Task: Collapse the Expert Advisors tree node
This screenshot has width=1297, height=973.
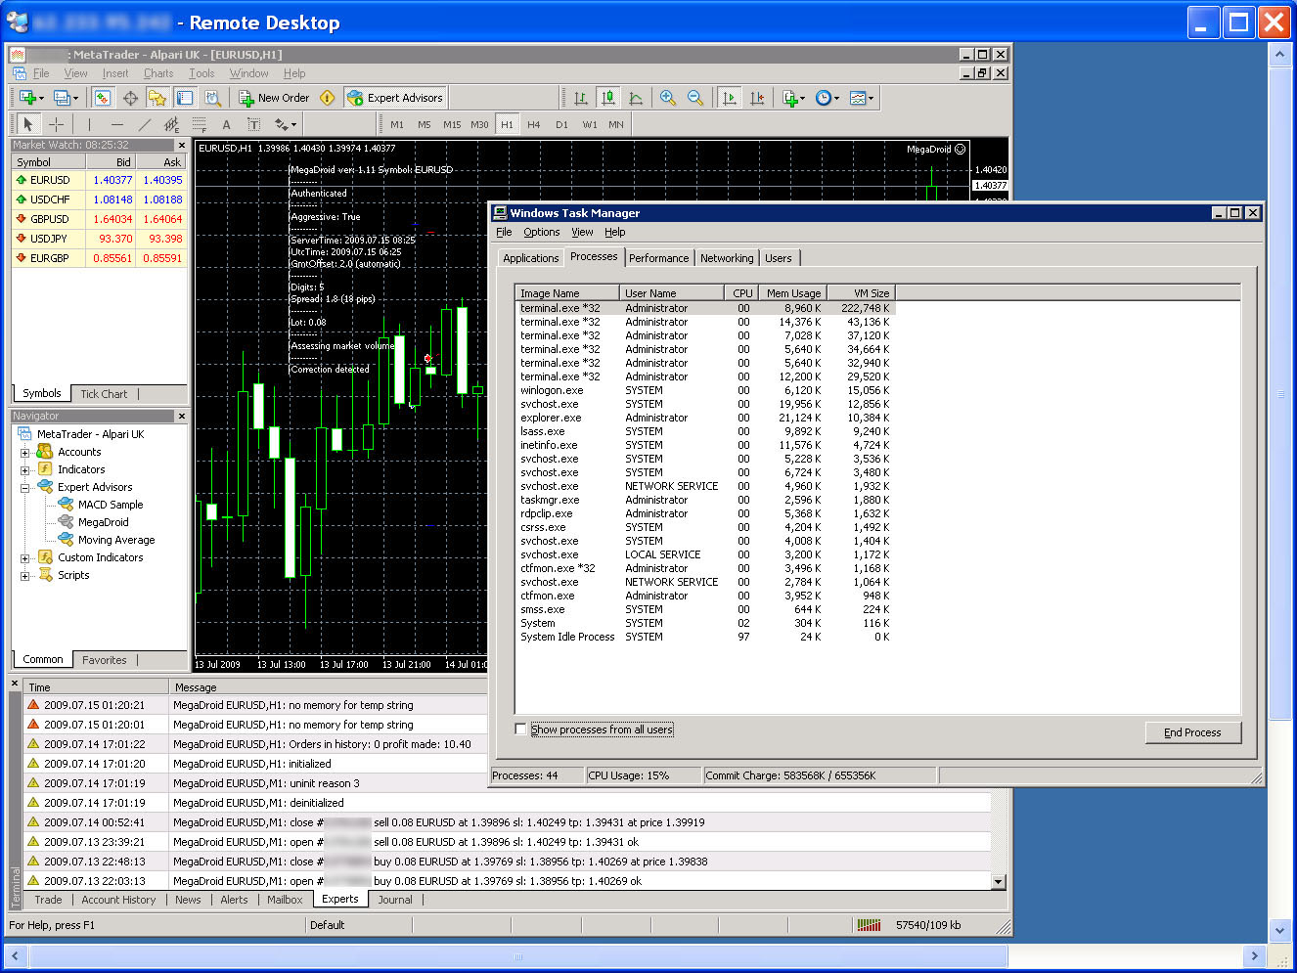Action: pos(24,488)
